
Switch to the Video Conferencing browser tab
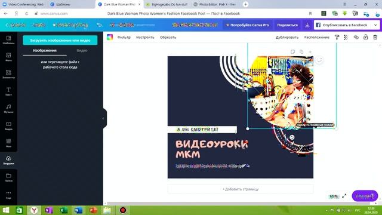pos(23,4)
